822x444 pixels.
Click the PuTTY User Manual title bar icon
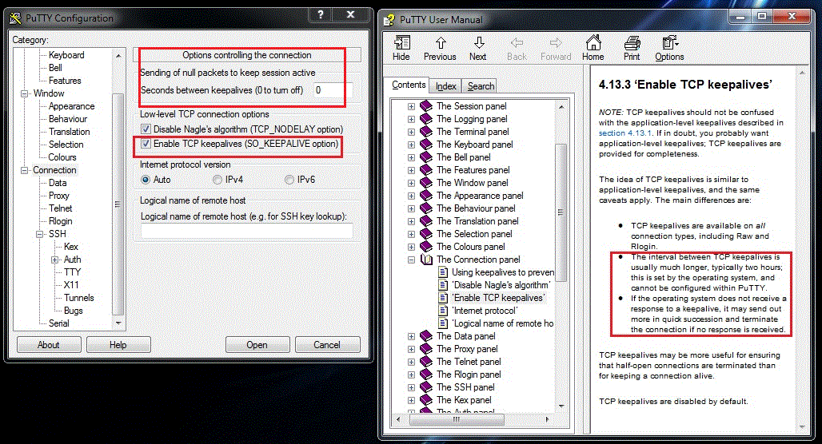(x=389, y=20)
